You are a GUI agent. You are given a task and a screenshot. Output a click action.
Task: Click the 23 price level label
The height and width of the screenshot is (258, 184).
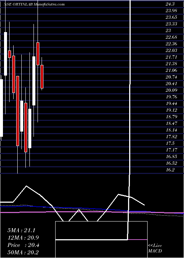[169, 31]
